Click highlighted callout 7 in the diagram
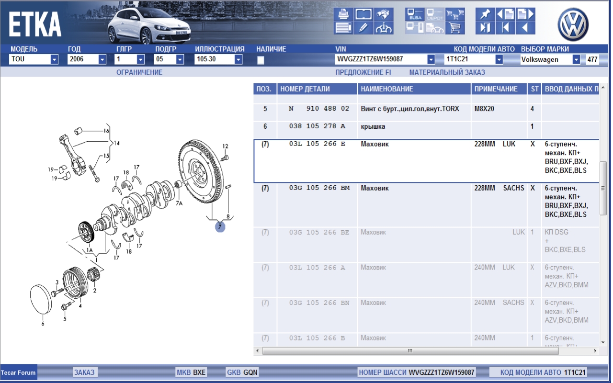Viewport: 613px width, 383px height. pyautogui.click(x=220, y=227)
